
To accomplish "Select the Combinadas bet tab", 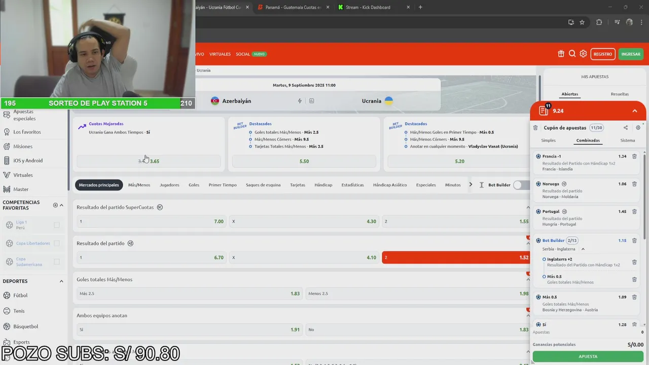I will [x=588, y=140].
